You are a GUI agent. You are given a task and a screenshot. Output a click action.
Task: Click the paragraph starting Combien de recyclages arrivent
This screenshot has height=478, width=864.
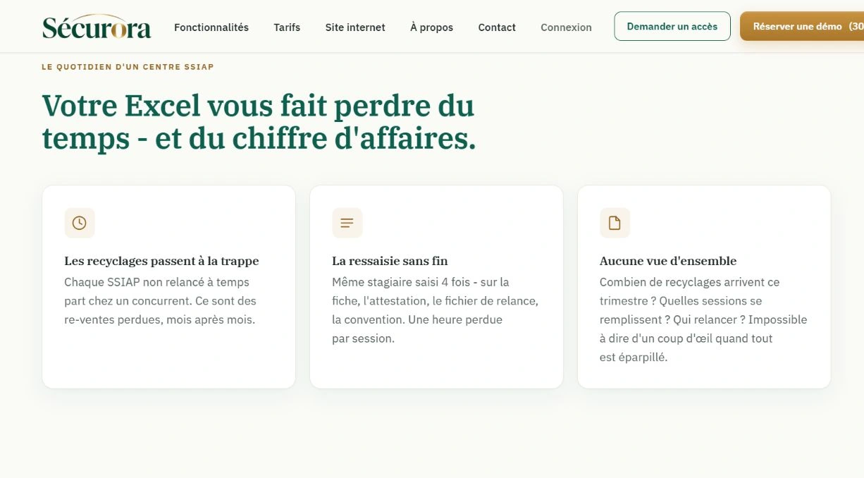703,319
